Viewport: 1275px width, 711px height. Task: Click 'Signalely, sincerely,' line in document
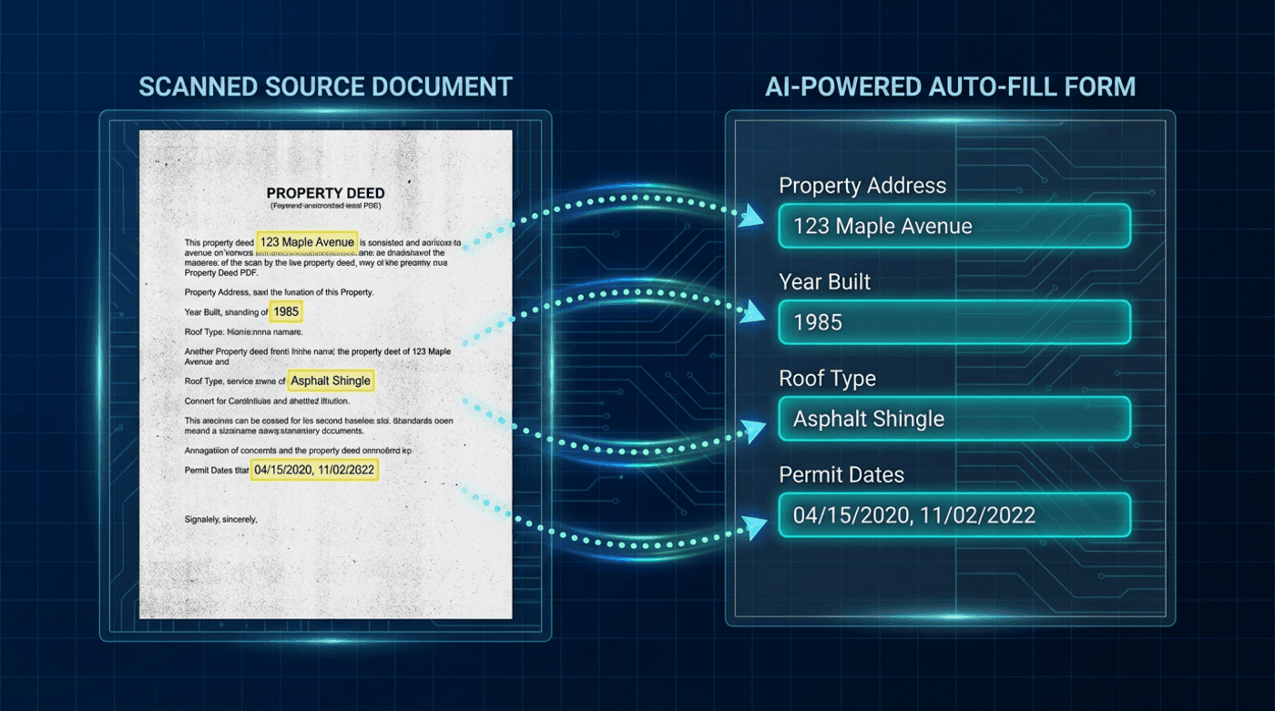[221, 520]
